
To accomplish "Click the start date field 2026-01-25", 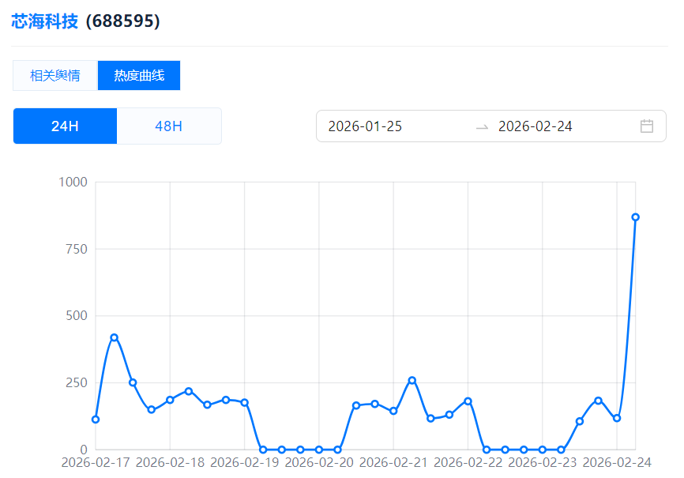I will [x=365, y=126].
